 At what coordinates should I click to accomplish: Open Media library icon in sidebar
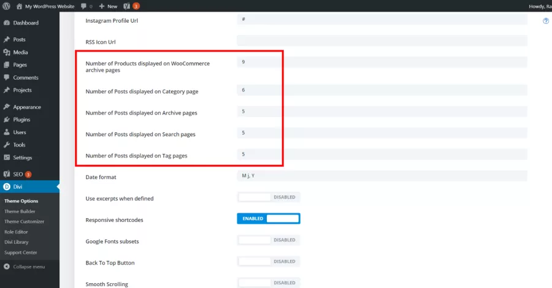[6, 52]
